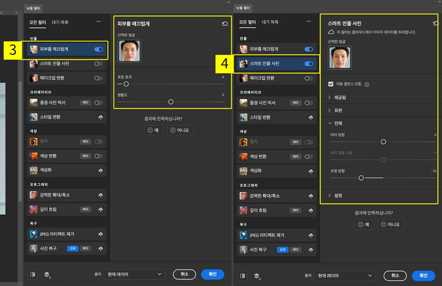Download 스타일 변환 filter in right panel

[311, 117]
